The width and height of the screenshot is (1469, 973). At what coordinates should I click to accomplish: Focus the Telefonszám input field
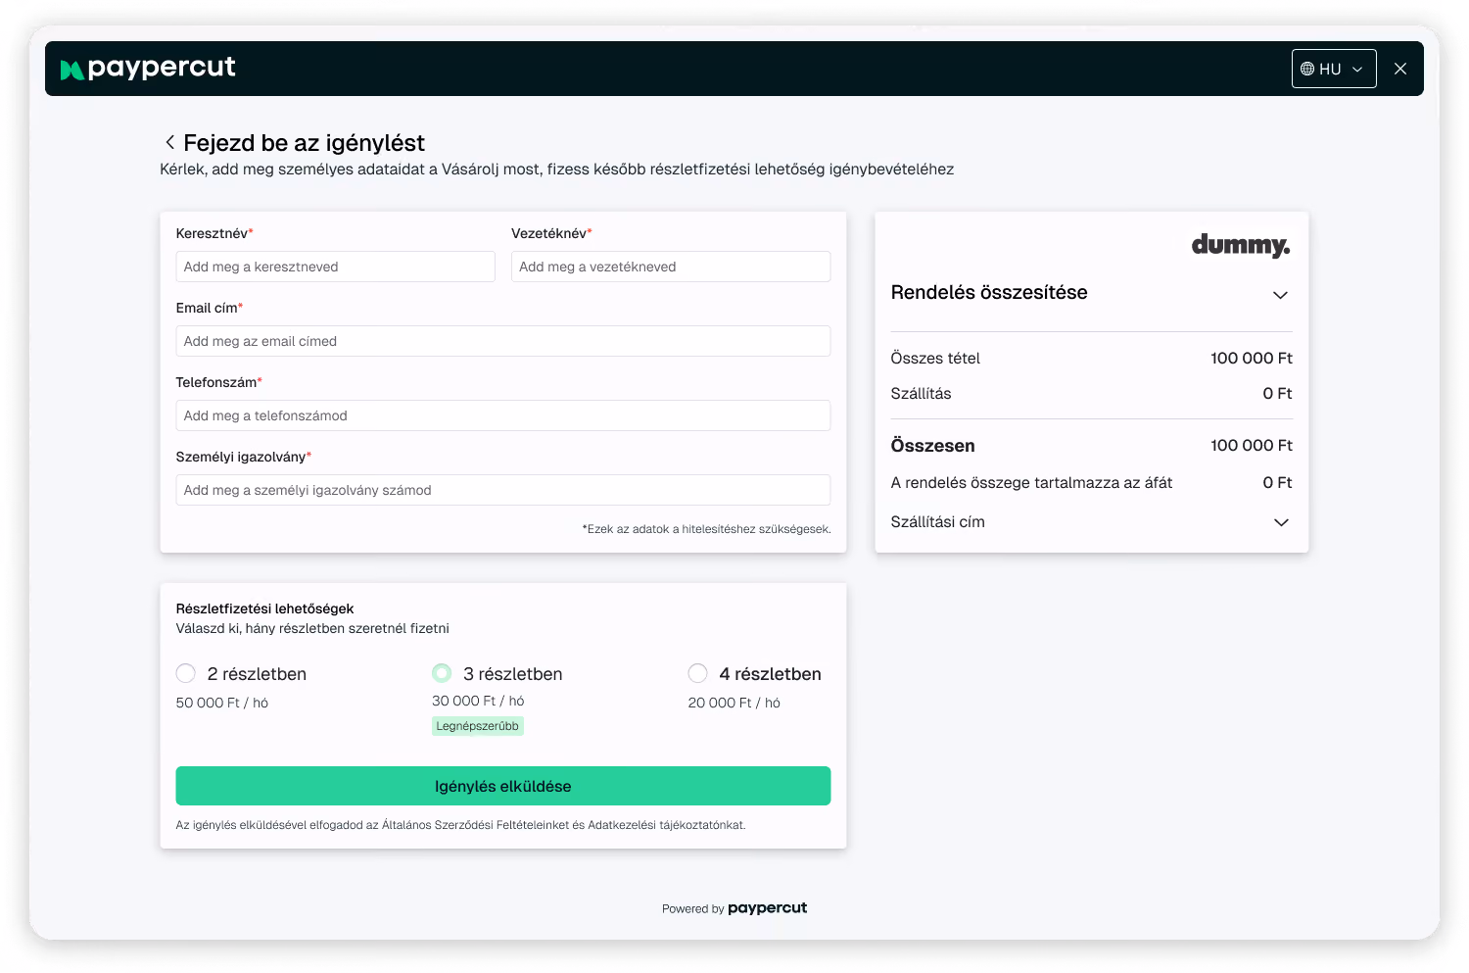[x=503, y=415]
